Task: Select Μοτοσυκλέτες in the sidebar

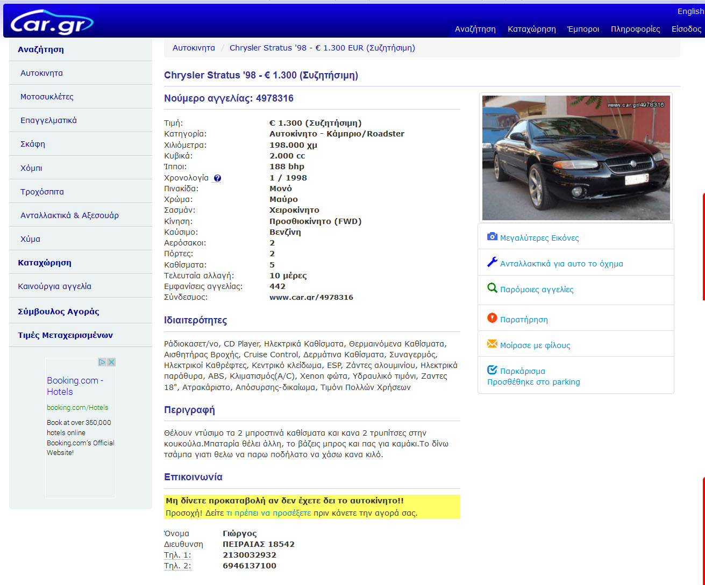Action: 47,97
